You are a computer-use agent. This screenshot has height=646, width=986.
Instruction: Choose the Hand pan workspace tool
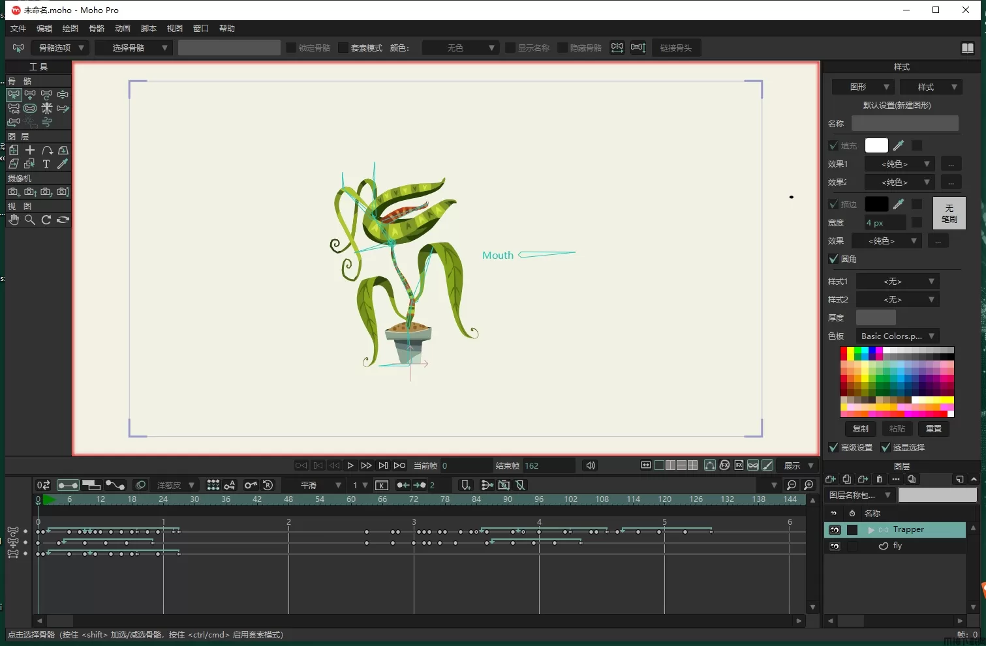tap(14, 220)
